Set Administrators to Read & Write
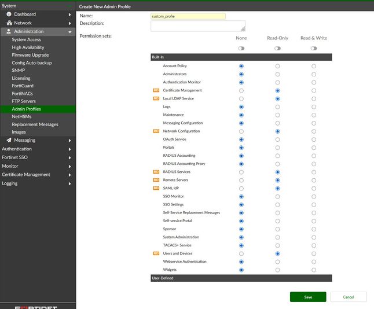This screenshot has height=309, width=374. 314,75
